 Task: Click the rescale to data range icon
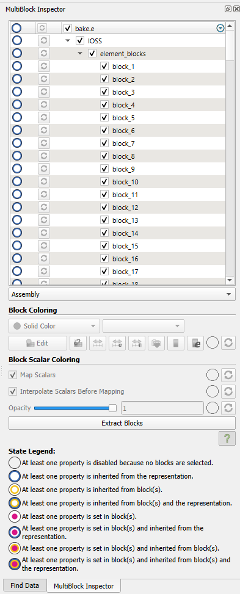click(98, 343)
